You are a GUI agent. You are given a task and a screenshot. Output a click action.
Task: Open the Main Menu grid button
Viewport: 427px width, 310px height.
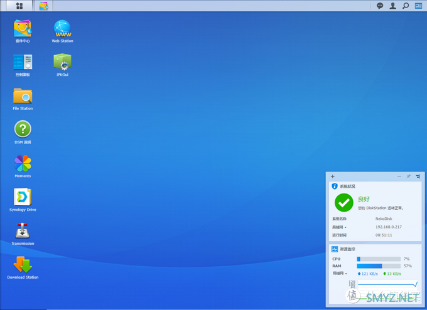point(19,6)
